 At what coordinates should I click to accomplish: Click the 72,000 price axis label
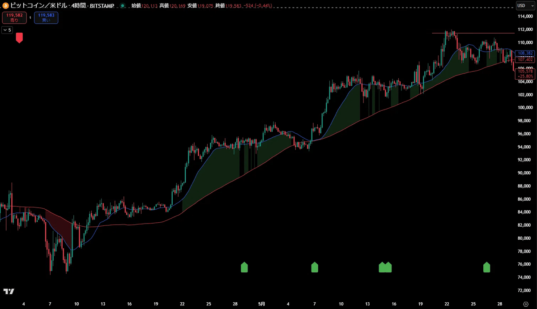pyautogui.click(x=524, y=291)
